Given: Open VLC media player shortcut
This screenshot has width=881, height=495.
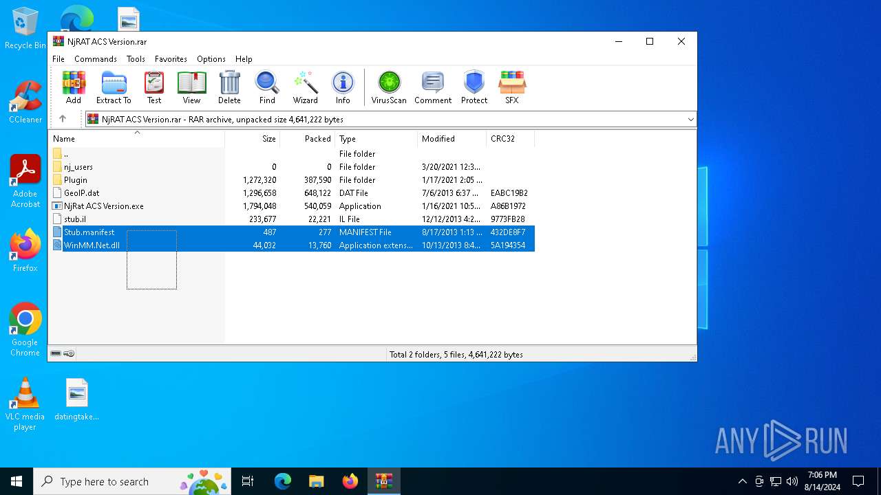Looking at the screenshot, I should (25, 404).
